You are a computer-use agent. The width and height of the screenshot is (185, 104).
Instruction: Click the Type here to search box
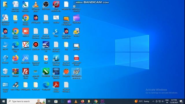[x=26, y=101]
